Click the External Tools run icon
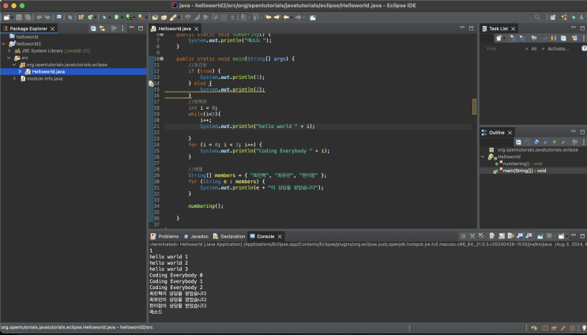Screen dimensions: 587x335 (141, 17)
